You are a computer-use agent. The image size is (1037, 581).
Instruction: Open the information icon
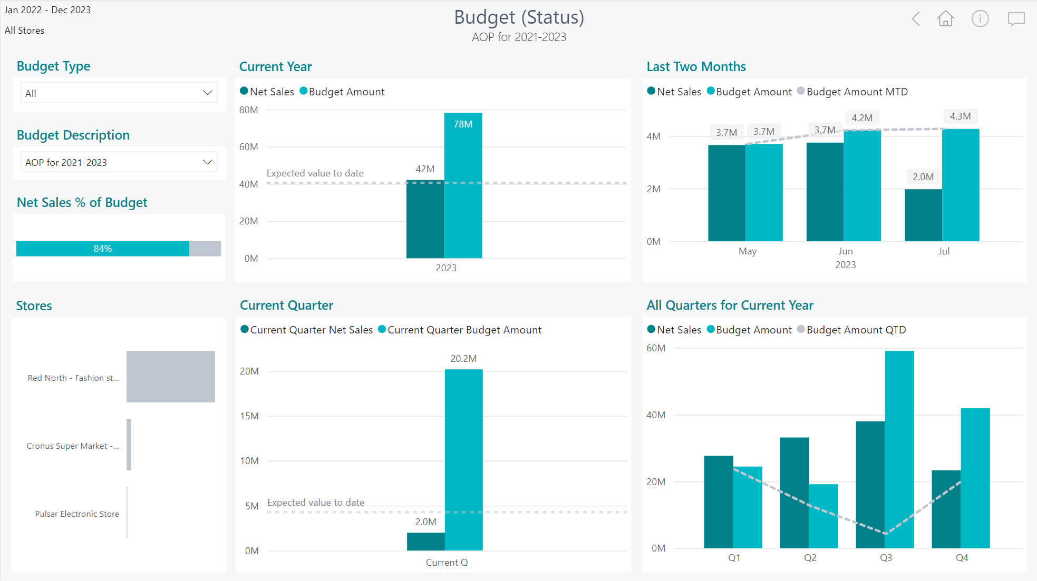[980, 19]
